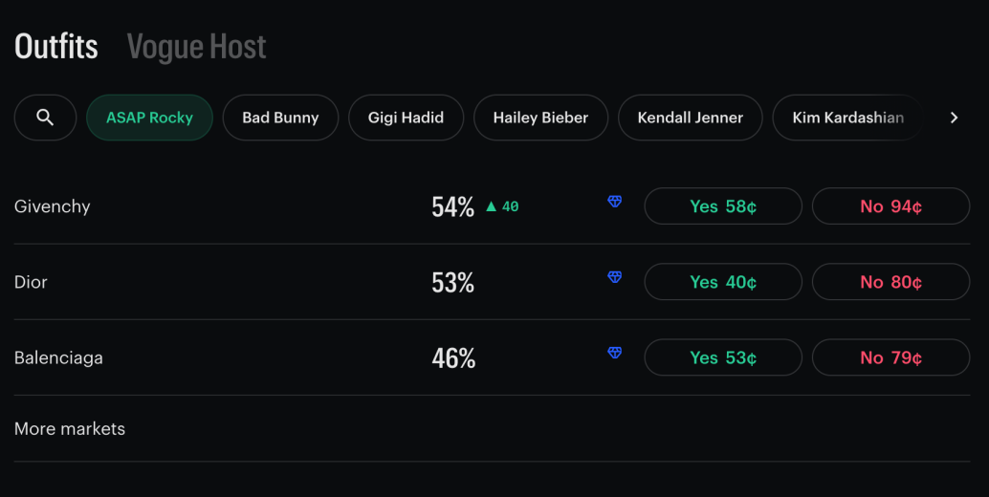The image size is (989, 497).
Task: Select the ASAP Rocky filter chip
Action: (149, 118)
